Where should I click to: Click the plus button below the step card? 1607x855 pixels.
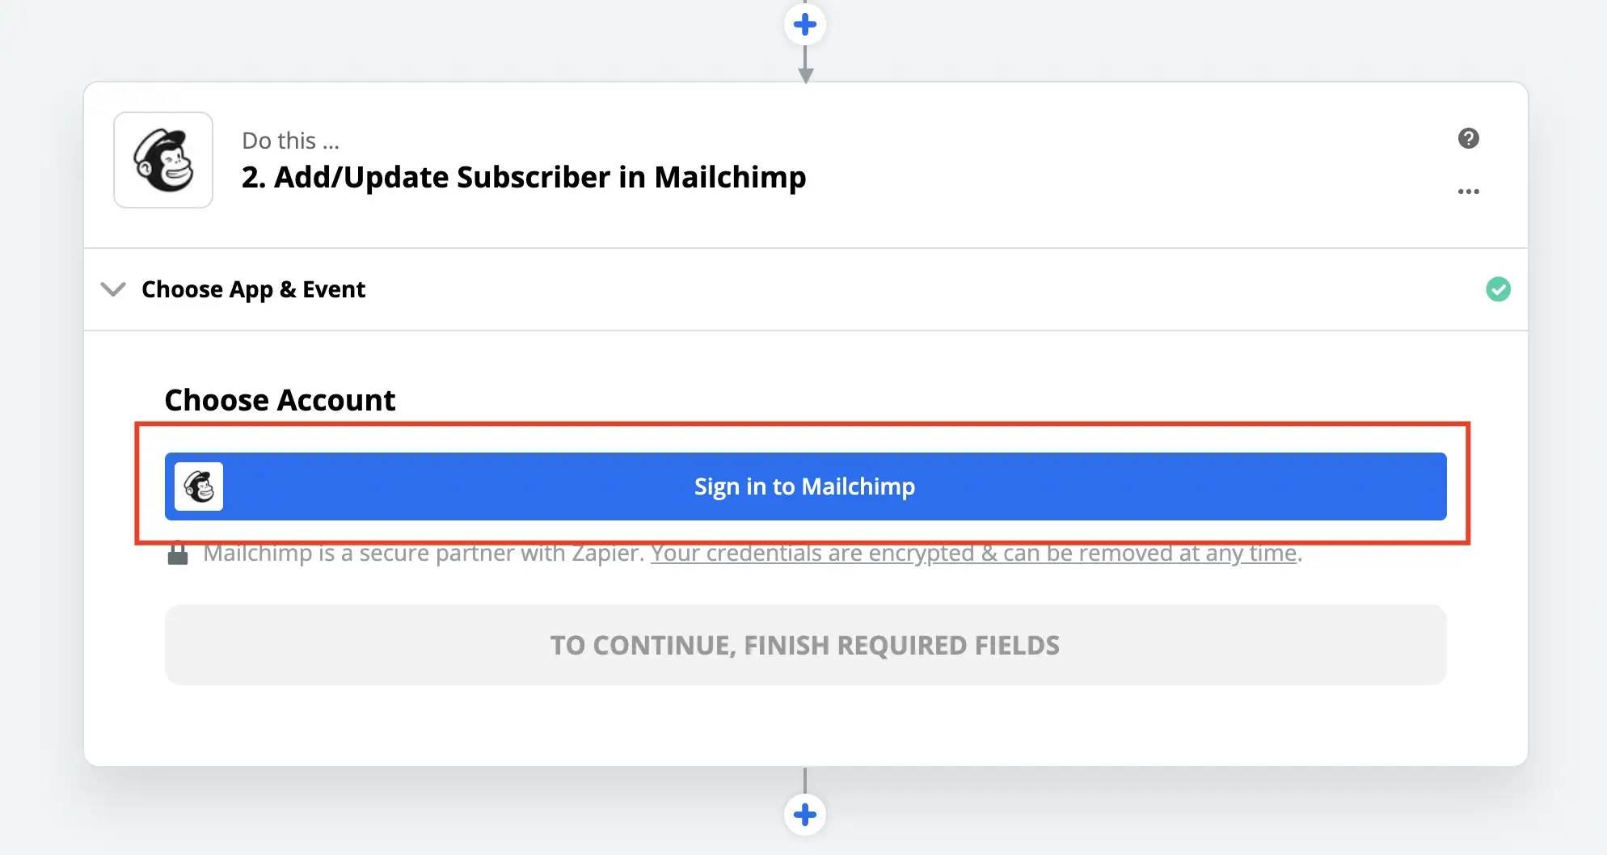click(804, 814)
